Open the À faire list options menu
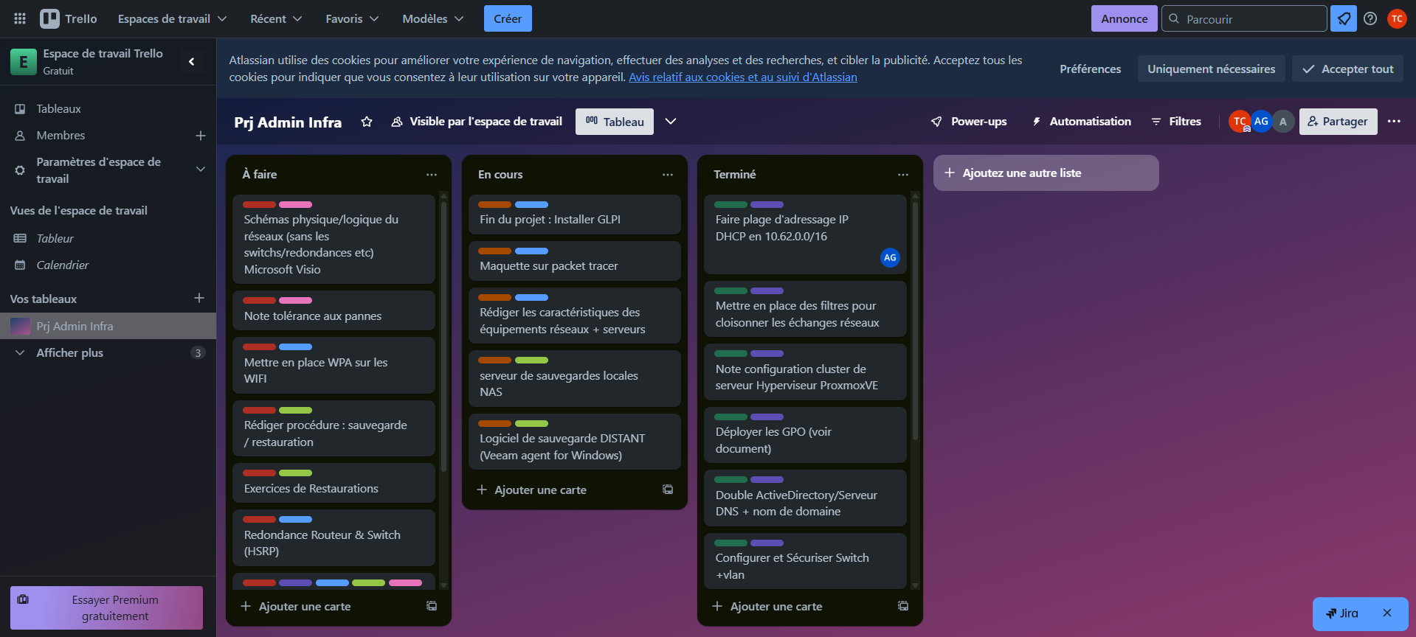Screen dimensions: 1416x637 432,175
